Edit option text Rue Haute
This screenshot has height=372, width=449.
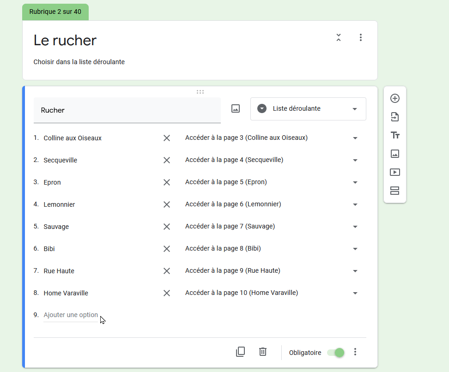pos(59,271)
